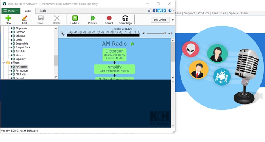The image size is (265, 142).
Task: Share on LinkedIn icon
Action: click(164, 11)
